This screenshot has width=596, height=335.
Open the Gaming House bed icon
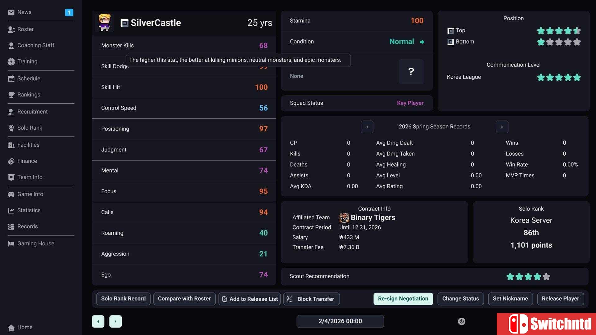pos(11,243)
